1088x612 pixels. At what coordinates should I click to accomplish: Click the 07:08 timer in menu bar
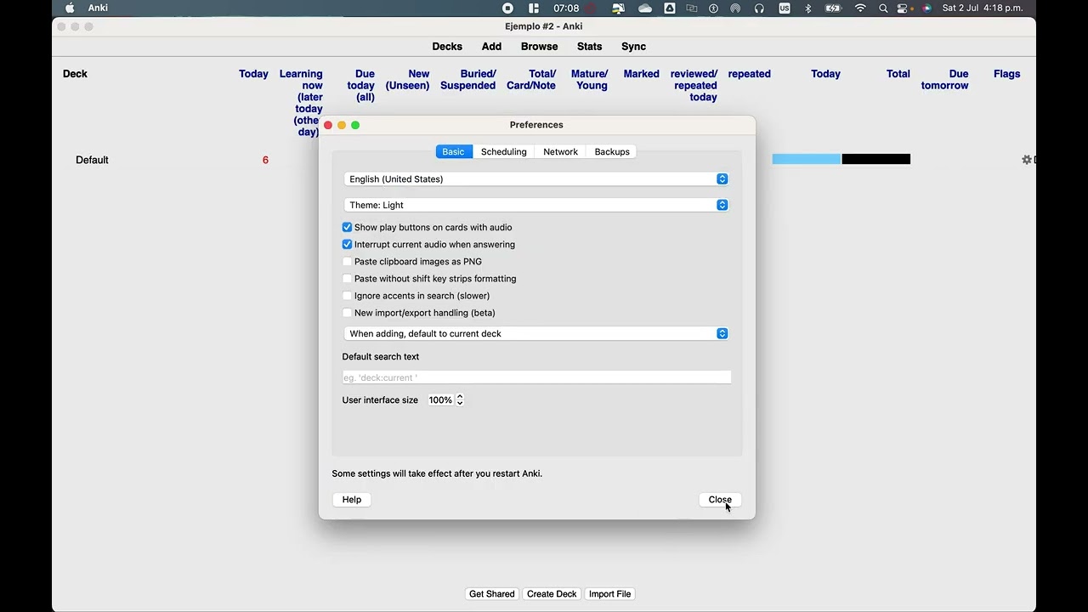tap(566, 8)
